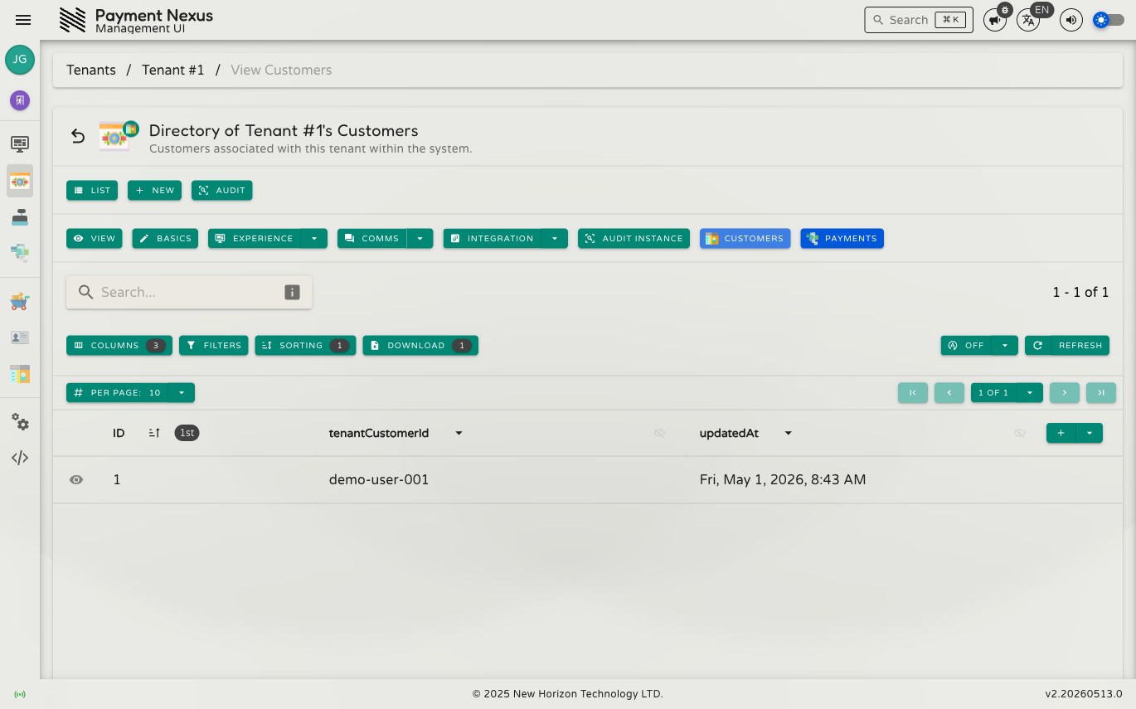1136x709 pixels.
Task: Open the Comms section
Action: (x=372, y=238)
